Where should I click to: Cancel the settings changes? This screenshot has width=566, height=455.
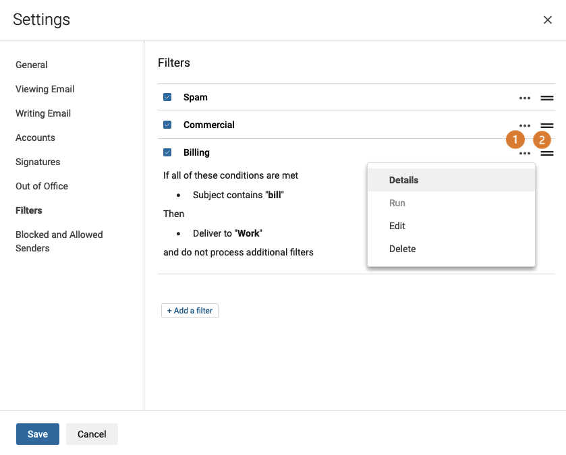coord(92,434)
